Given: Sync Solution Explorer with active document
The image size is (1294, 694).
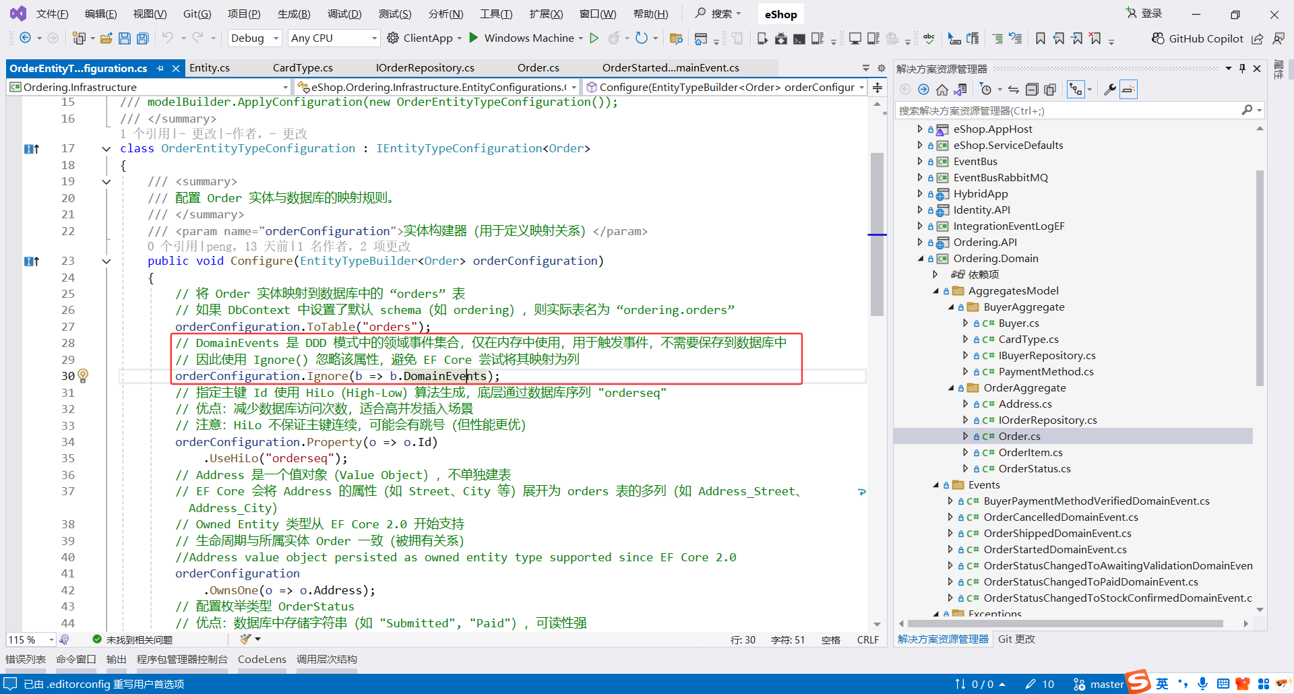Looking at the screenshot, I should pos(1013,90).
